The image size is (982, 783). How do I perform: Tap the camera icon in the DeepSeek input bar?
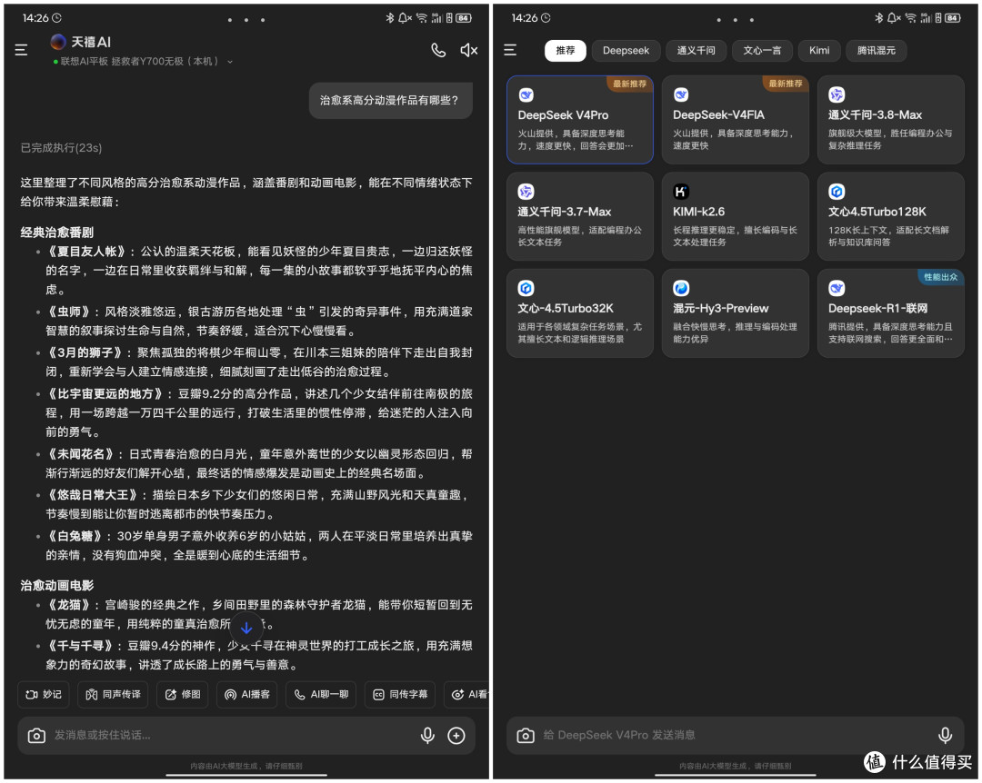tap(526, 736)
